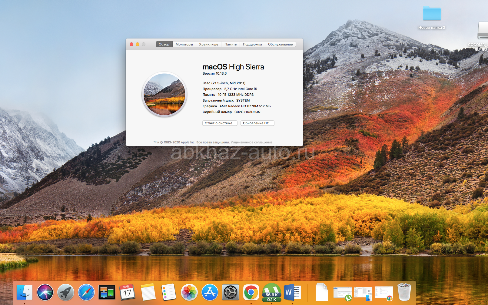The width and height of the screenshot is (488, 305).
Task: Click the 'Отчет о системе...' button
Action: tap(220, 123)
